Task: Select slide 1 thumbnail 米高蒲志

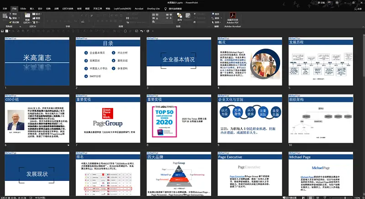Action: (x=37, y=61)
